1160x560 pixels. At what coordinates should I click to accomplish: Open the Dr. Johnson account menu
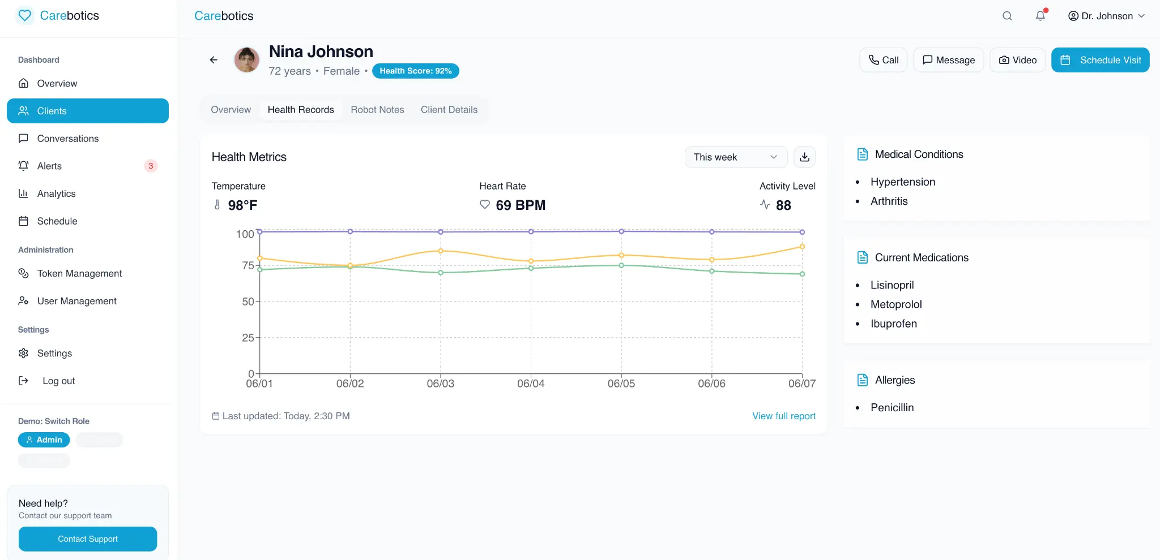tap(1106, 16)
